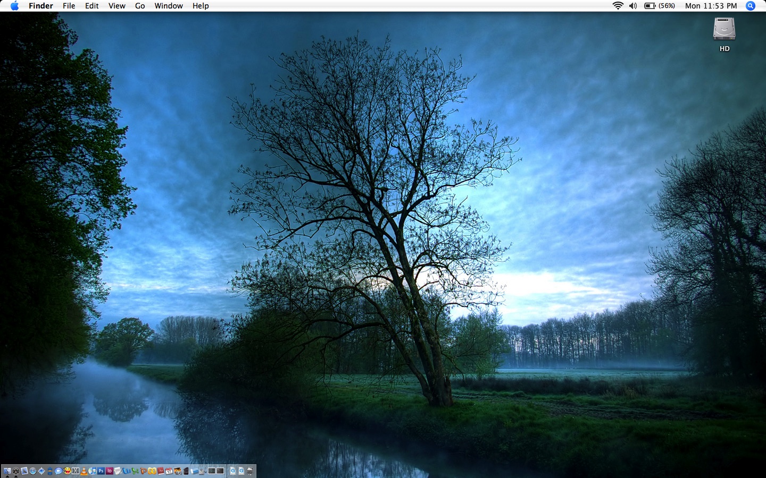Open the Finder application menu
This screenshot has height=478, width=766.
[41, 6]
